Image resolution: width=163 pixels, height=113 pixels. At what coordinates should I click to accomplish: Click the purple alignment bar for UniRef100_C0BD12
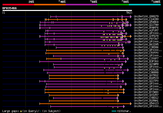(86, 98)
